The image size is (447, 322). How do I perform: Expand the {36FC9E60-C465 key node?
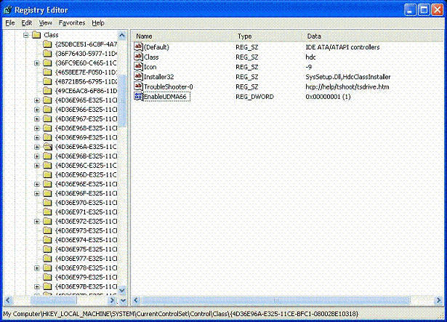point(37,63)
